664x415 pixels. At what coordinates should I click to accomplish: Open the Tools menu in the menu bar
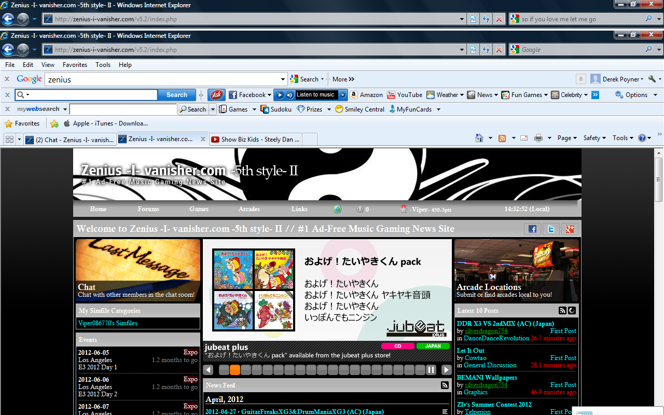point(103,65)
